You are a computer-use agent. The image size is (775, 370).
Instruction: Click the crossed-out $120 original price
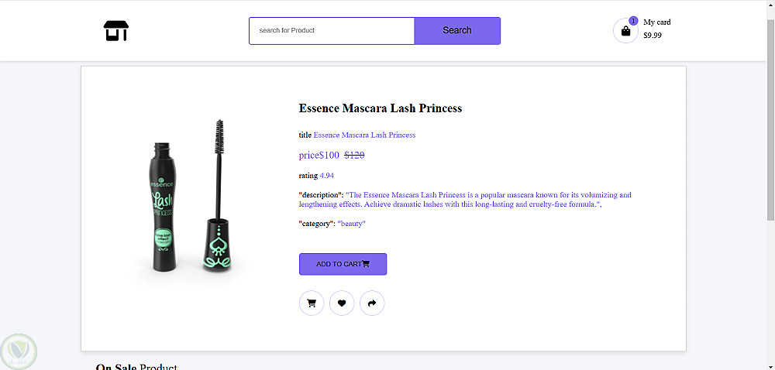(x=354, y=155)
